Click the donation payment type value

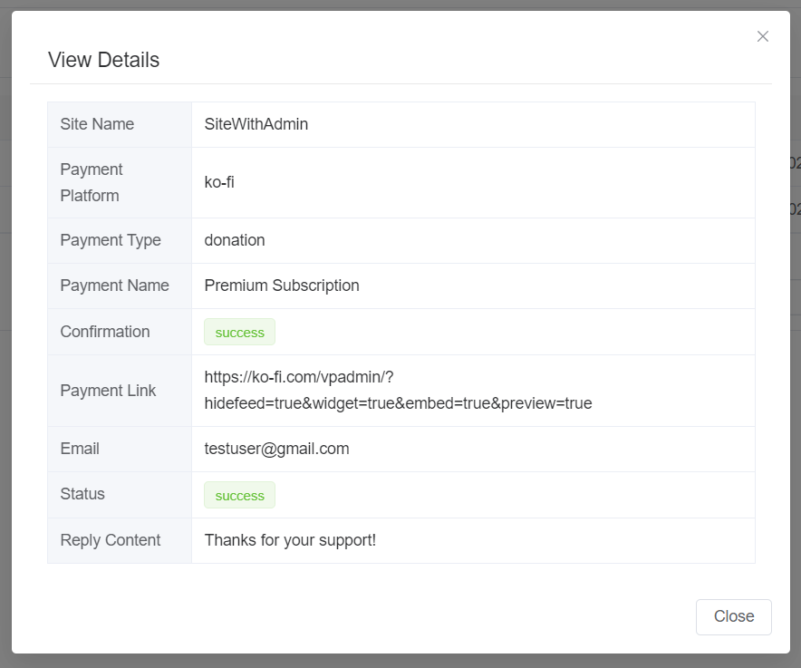pyautogui.click(x=234, y=239)
